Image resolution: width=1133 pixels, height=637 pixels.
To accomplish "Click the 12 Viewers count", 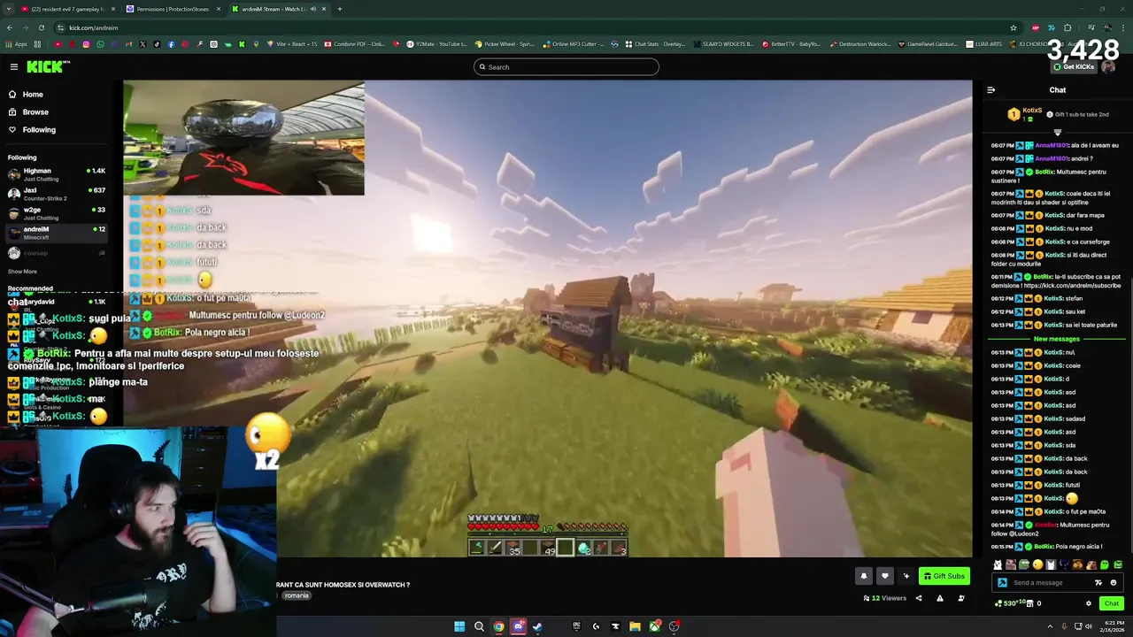I will [x=885, y=598].
